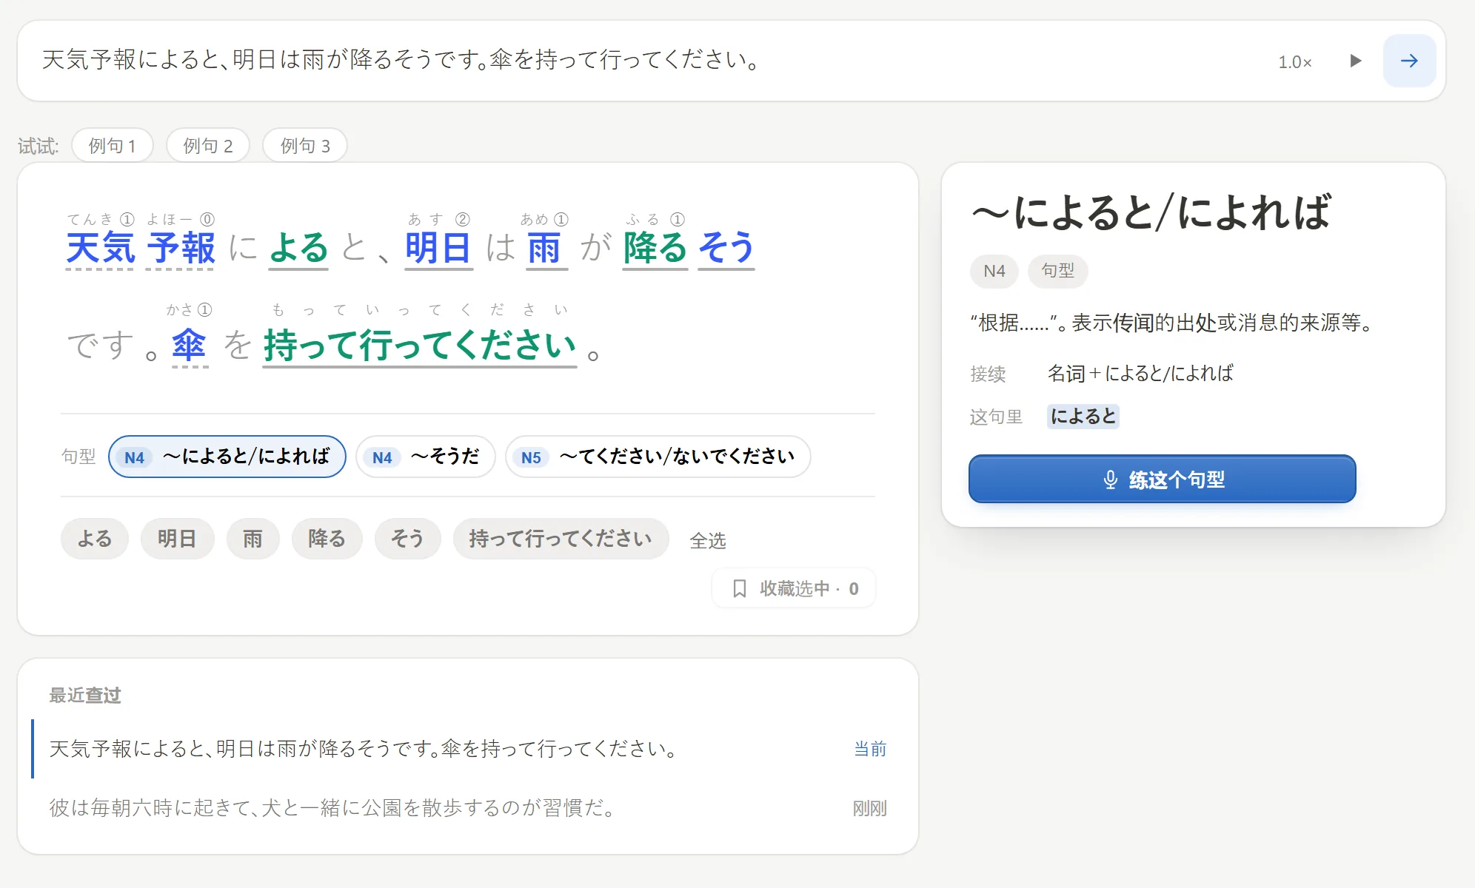The image size is (1475, 888).
Task: Select the ～てください/ないでください pattern tab
Action: (x=658, y=457)
